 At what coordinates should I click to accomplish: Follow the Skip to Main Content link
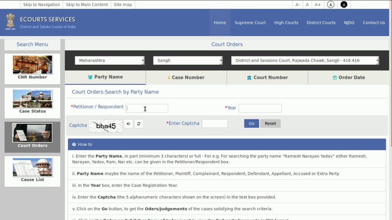click(87, 5)
